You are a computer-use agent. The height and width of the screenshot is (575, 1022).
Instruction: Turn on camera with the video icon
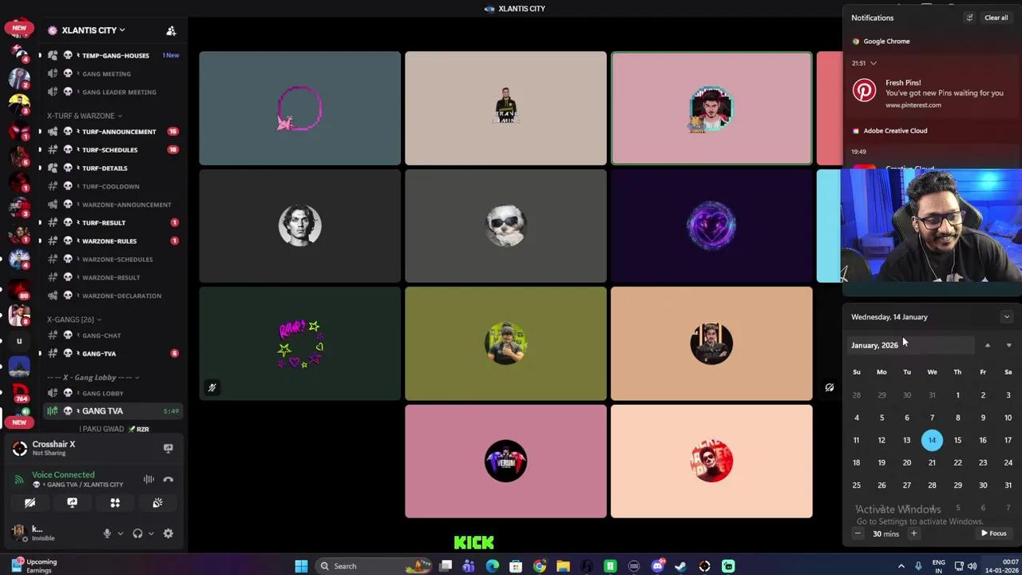click(30, 502)
